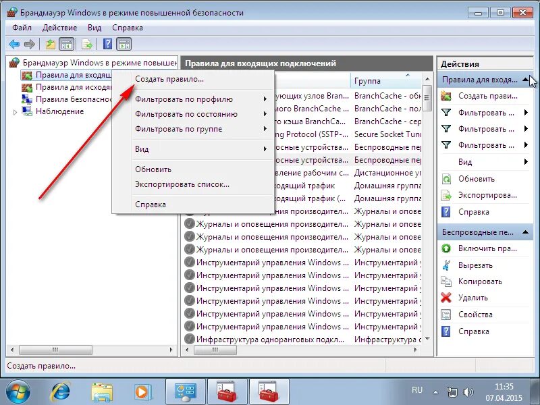
Task: Expand Фильтровать по профилю submenu
Action: pyautogui.click(x=193, y=99)
